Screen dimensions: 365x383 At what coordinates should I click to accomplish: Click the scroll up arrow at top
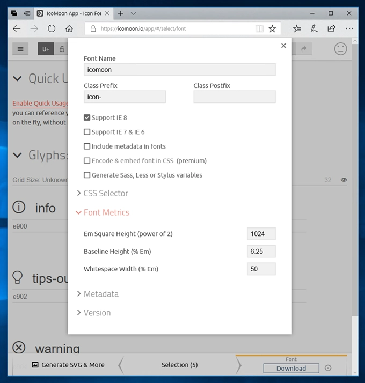(355, 41)
